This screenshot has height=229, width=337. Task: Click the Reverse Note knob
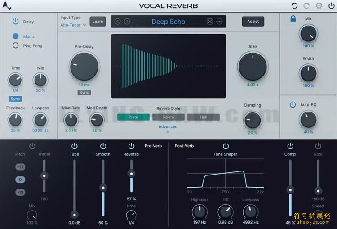(131, 215)
